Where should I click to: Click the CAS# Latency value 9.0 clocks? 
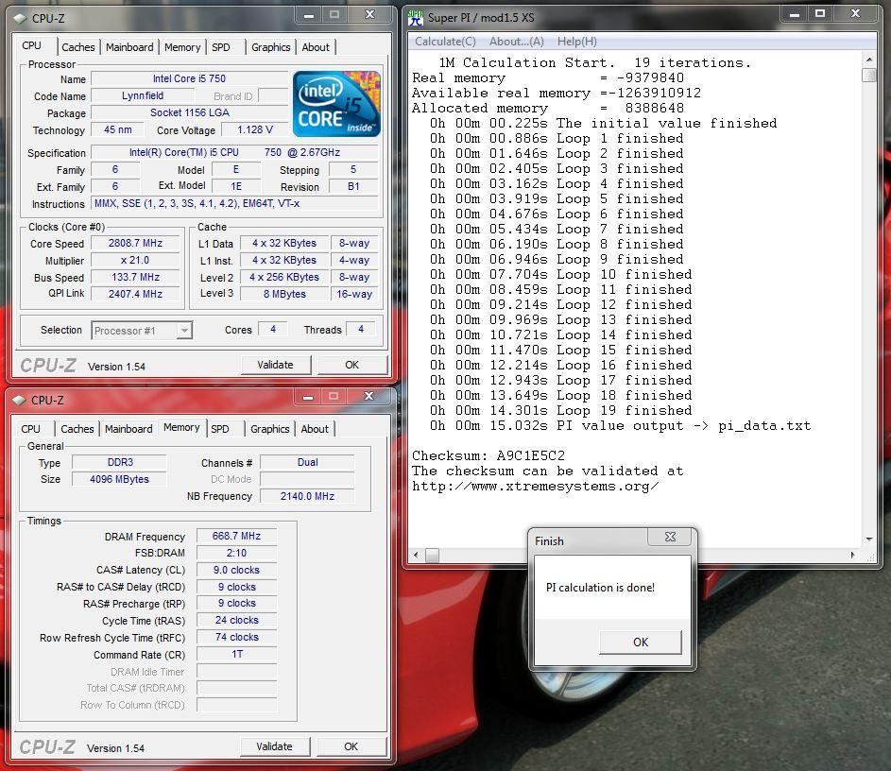[x=236, y=571]
